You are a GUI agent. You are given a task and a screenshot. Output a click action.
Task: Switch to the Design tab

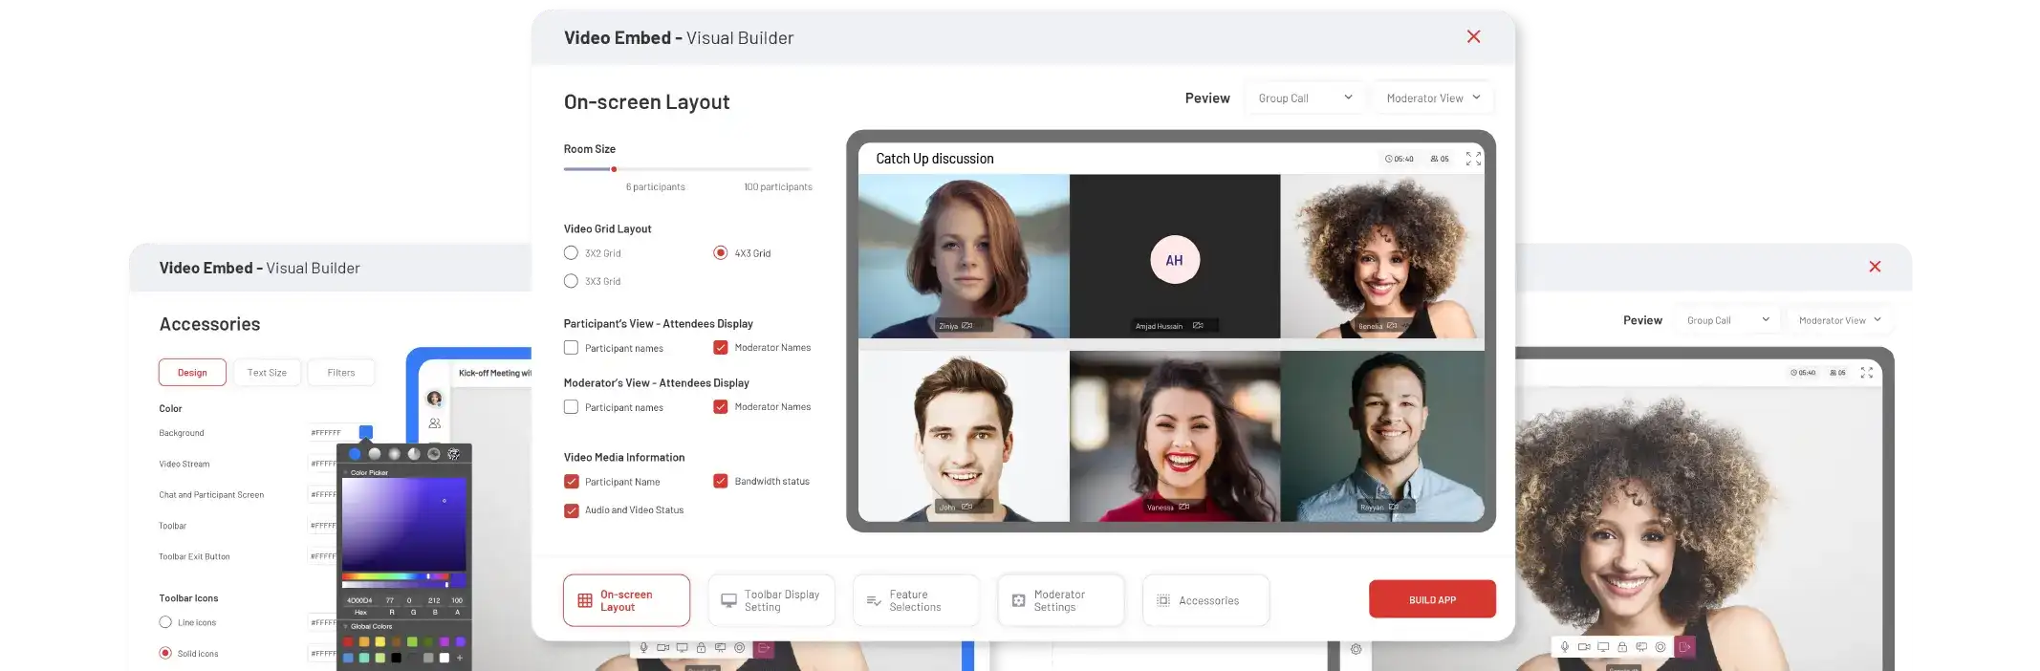[x=192, y=373]
